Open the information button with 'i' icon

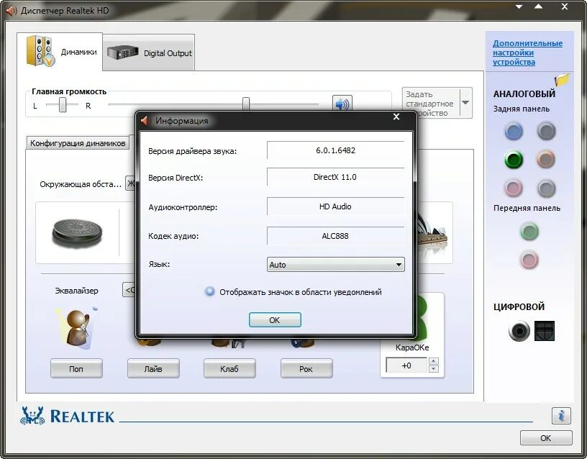[561, 416]
